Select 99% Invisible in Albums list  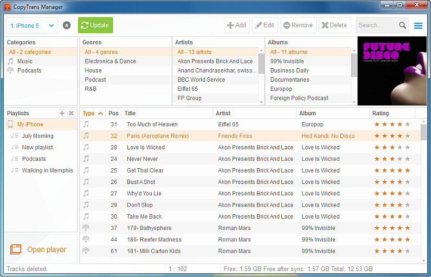[308, 61]
